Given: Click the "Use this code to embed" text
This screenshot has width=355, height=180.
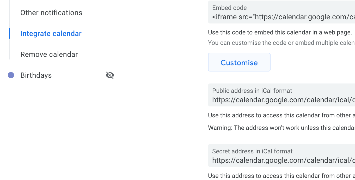Looking at the screenshot, I should tap(280, 32).
